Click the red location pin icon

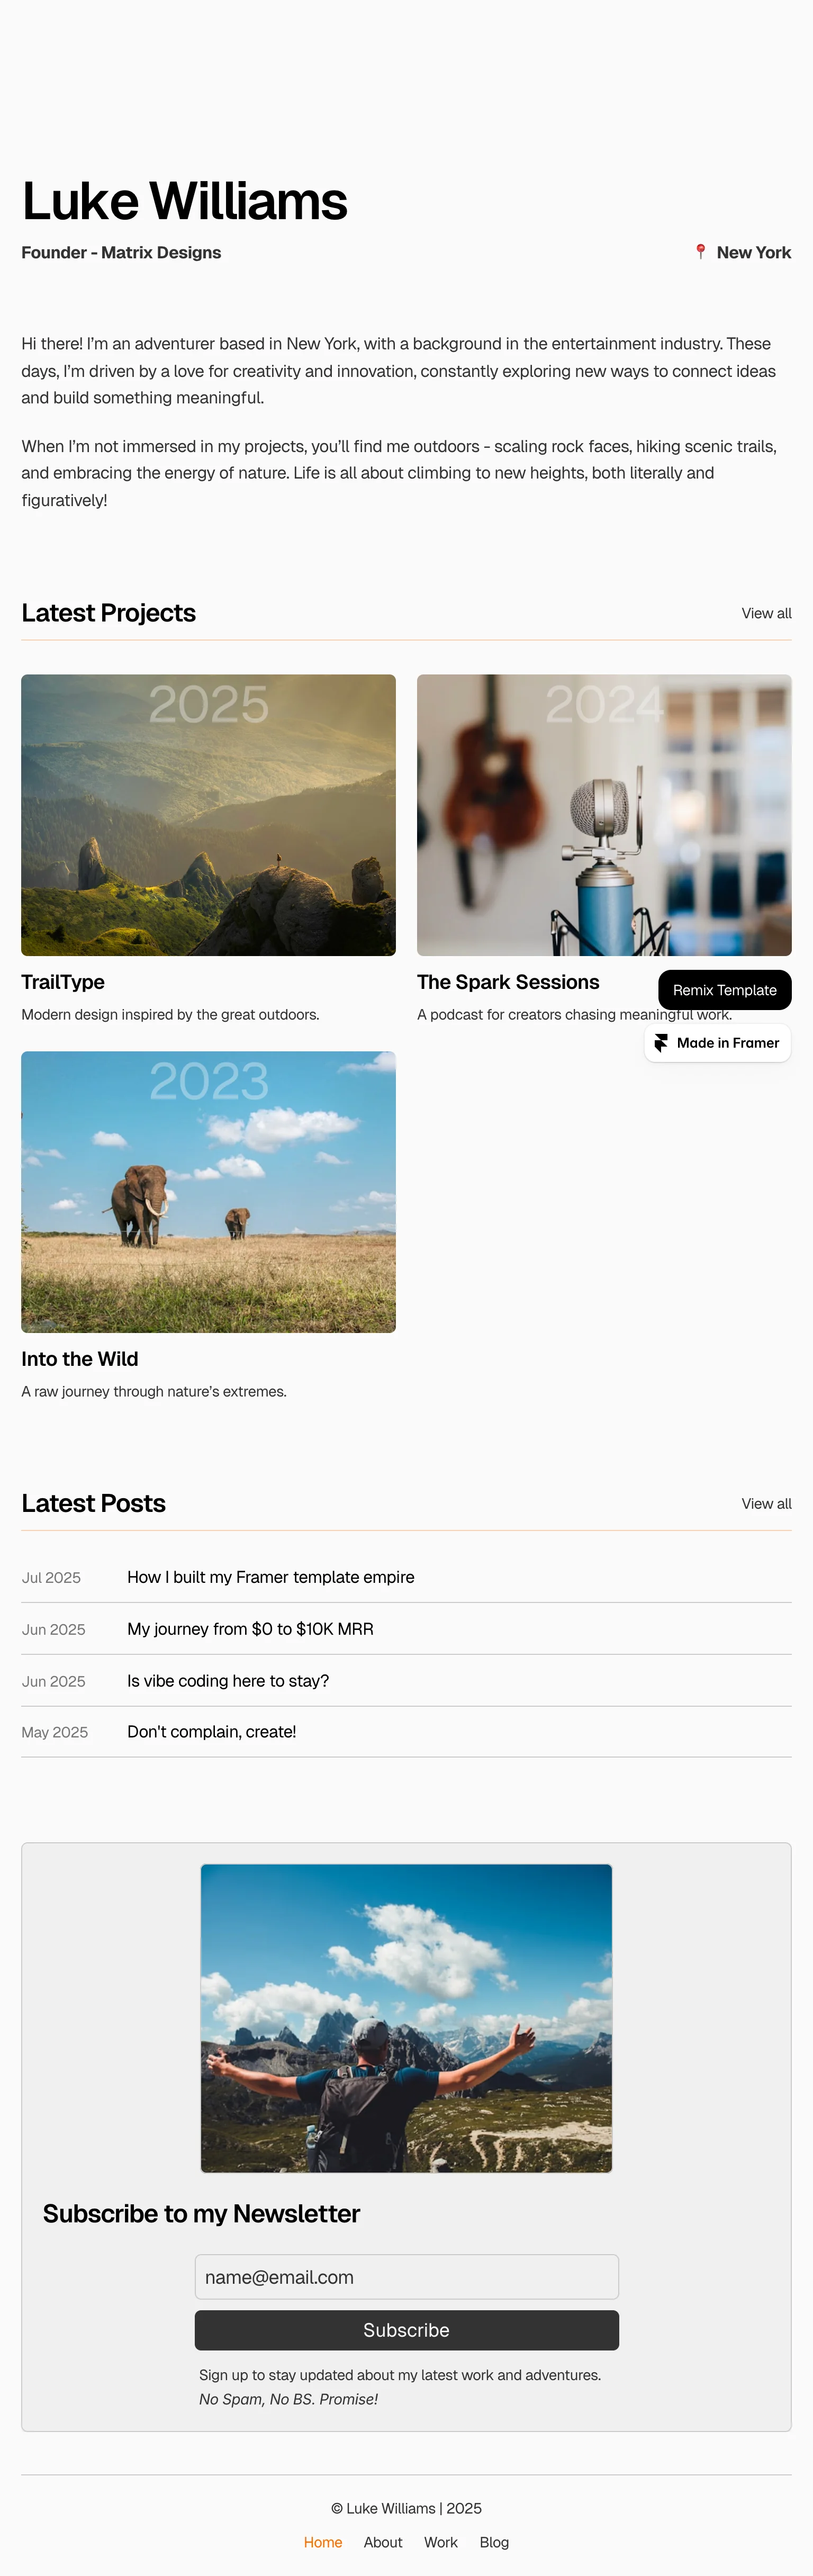pos(701,252)
